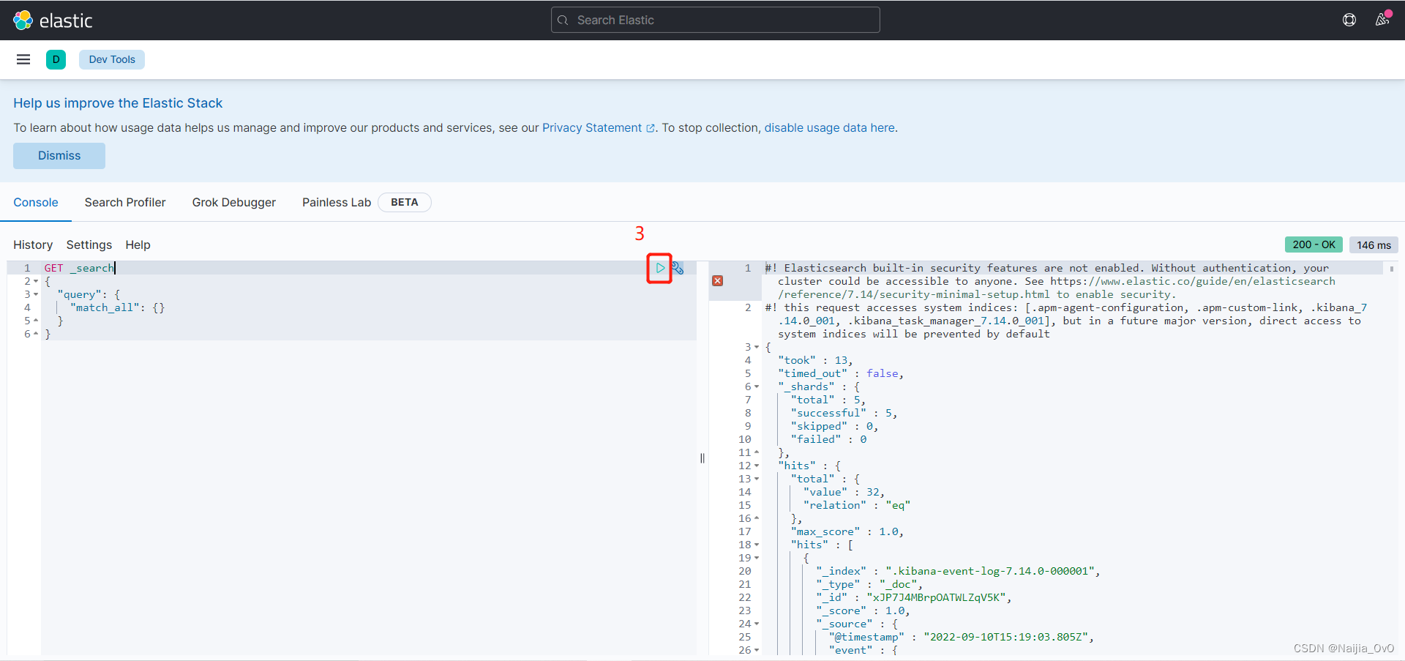
Task: Collapse "_source" object at response line 24
Action: coord(757,624)
